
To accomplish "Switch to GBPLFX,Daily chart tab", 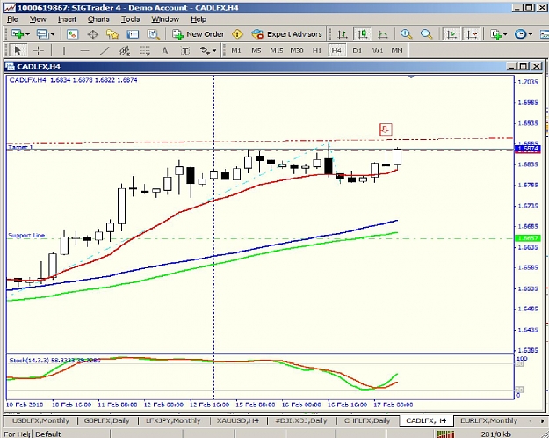I will (x=106, y=420).
